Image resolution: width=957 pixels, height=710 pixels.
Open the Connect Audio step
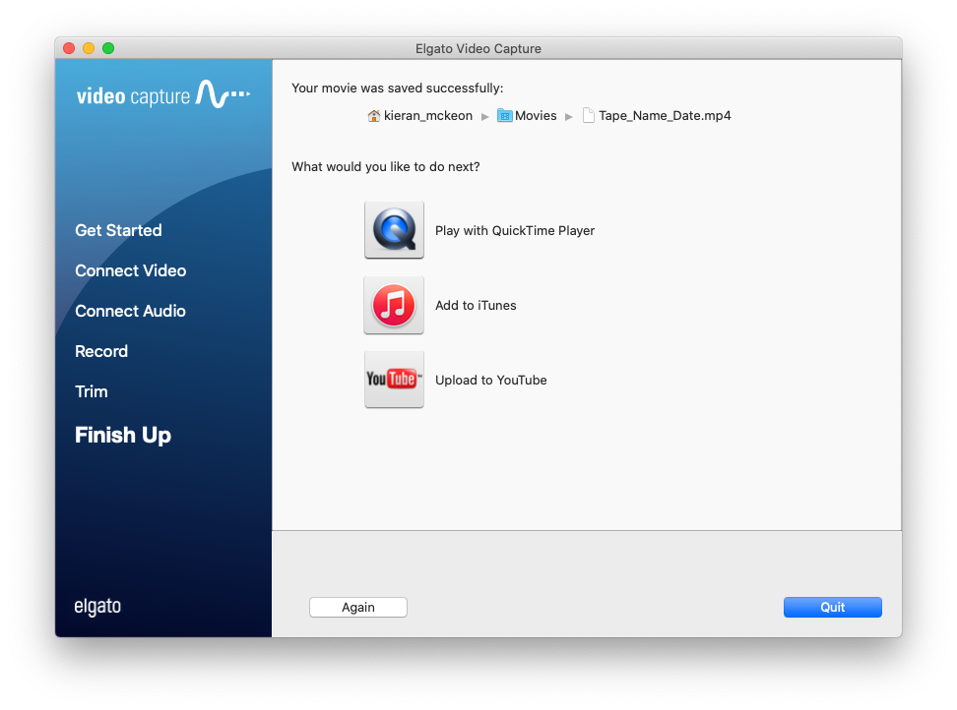pyautogui.click(x=130, y=311)
